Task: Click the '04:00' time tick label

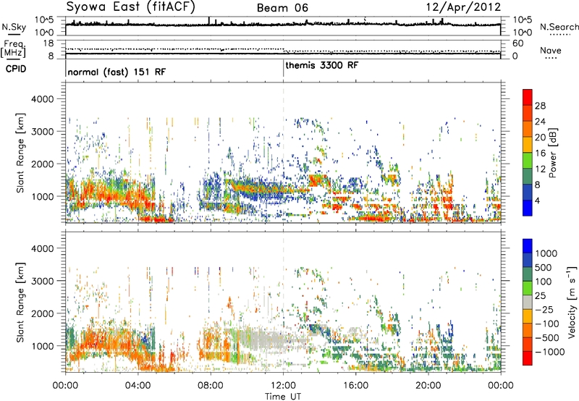Action: click(x=138, y=386)
